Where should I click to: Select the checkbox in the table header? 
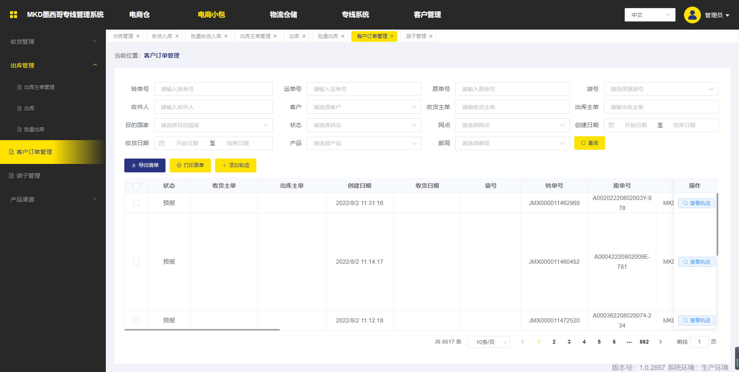136,186
